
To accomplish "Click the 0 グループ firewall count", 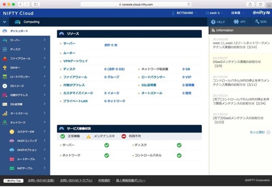I will (x=112, y=77).
